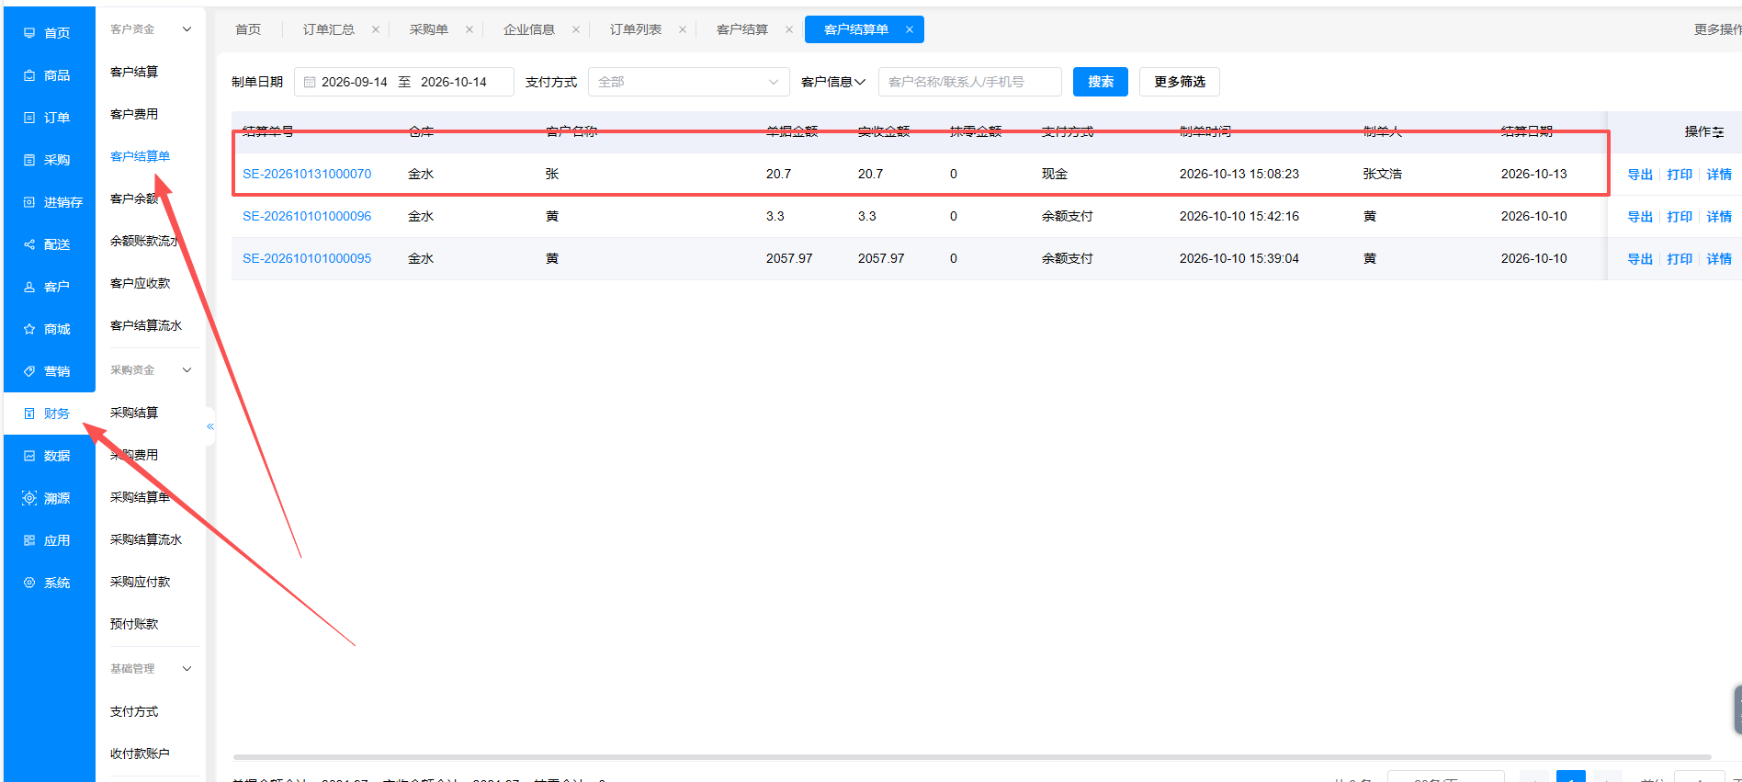
Task: Click the start date field 2026-09-14
Action: pos(355,82)
